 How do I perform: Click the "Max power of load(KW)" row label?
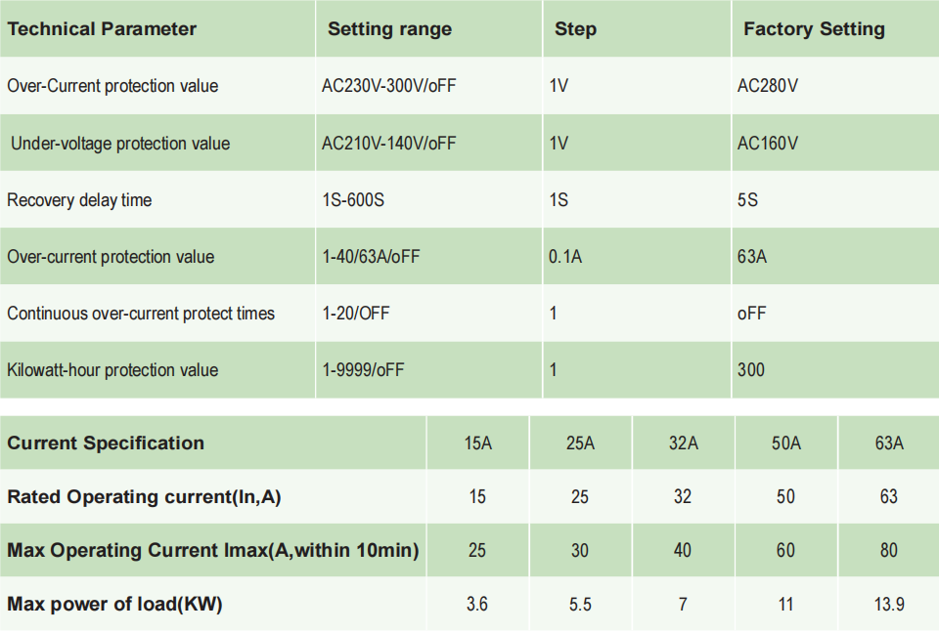(114, 605)
